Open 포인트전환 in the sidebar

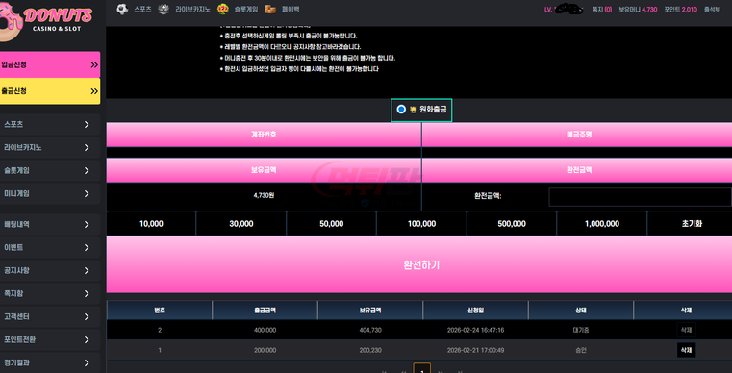tap(50, 340)
